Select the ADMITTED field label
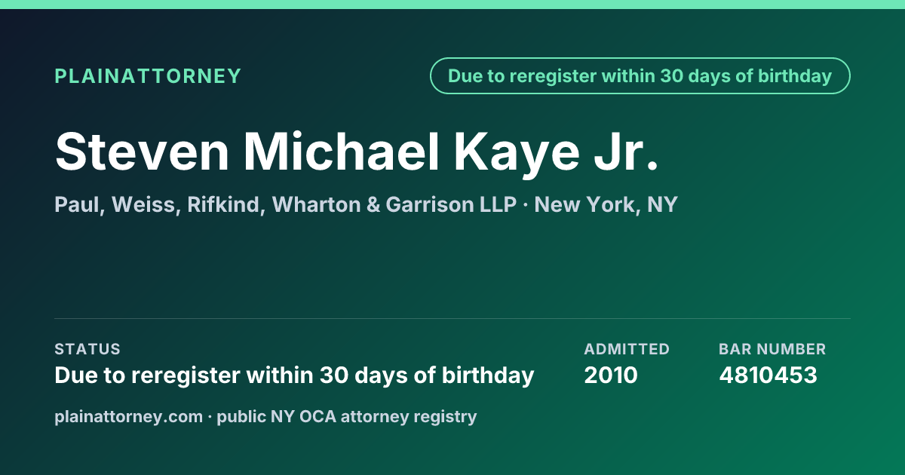The width and height of the screenshot is (905, 475). [627, 349]
